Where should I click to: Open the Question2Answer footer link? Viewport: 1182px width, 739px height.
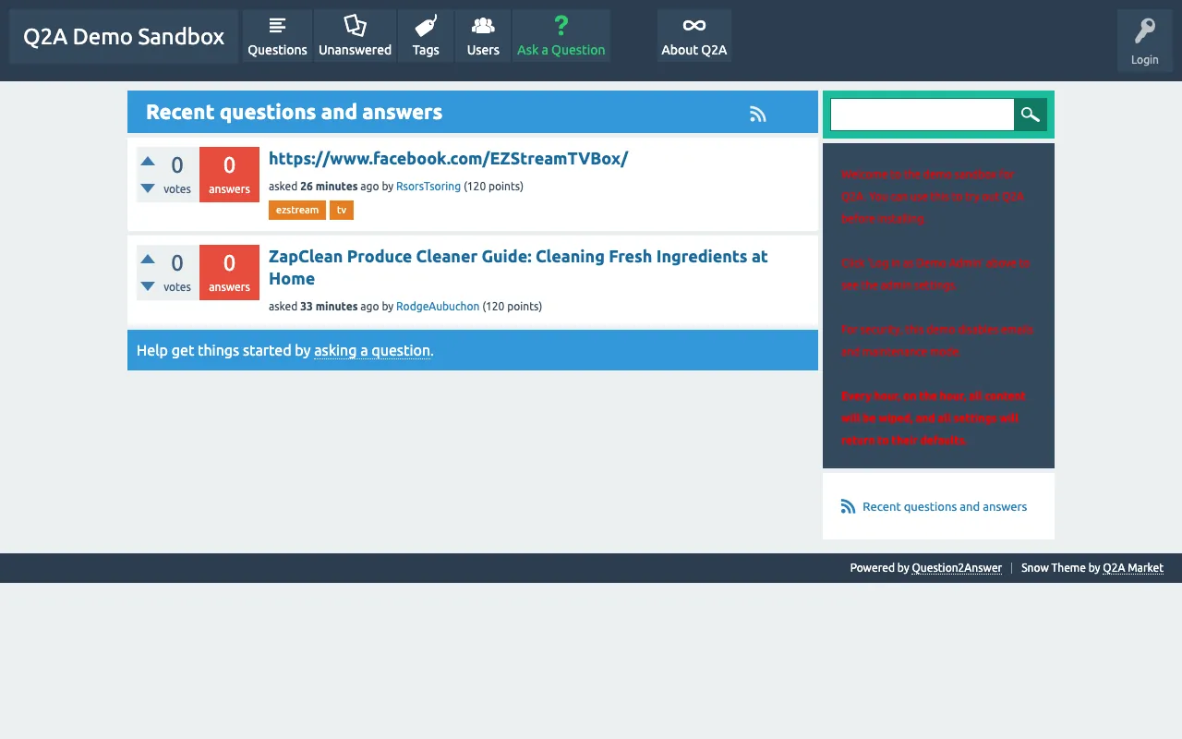[x=957, y=568]
